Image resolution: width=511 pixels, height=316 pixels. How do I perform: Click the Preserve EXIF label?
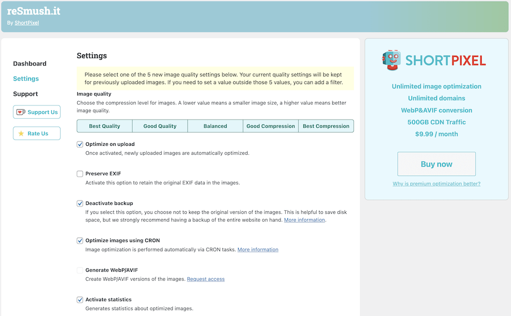[103, 173]
